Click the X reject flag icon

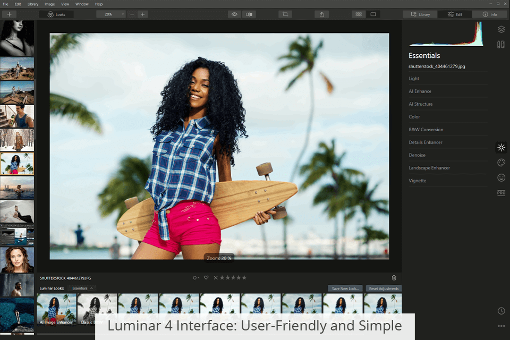pos(216,277)
